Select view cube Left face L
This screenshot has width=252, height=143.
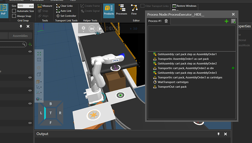(x=41, y=113)
